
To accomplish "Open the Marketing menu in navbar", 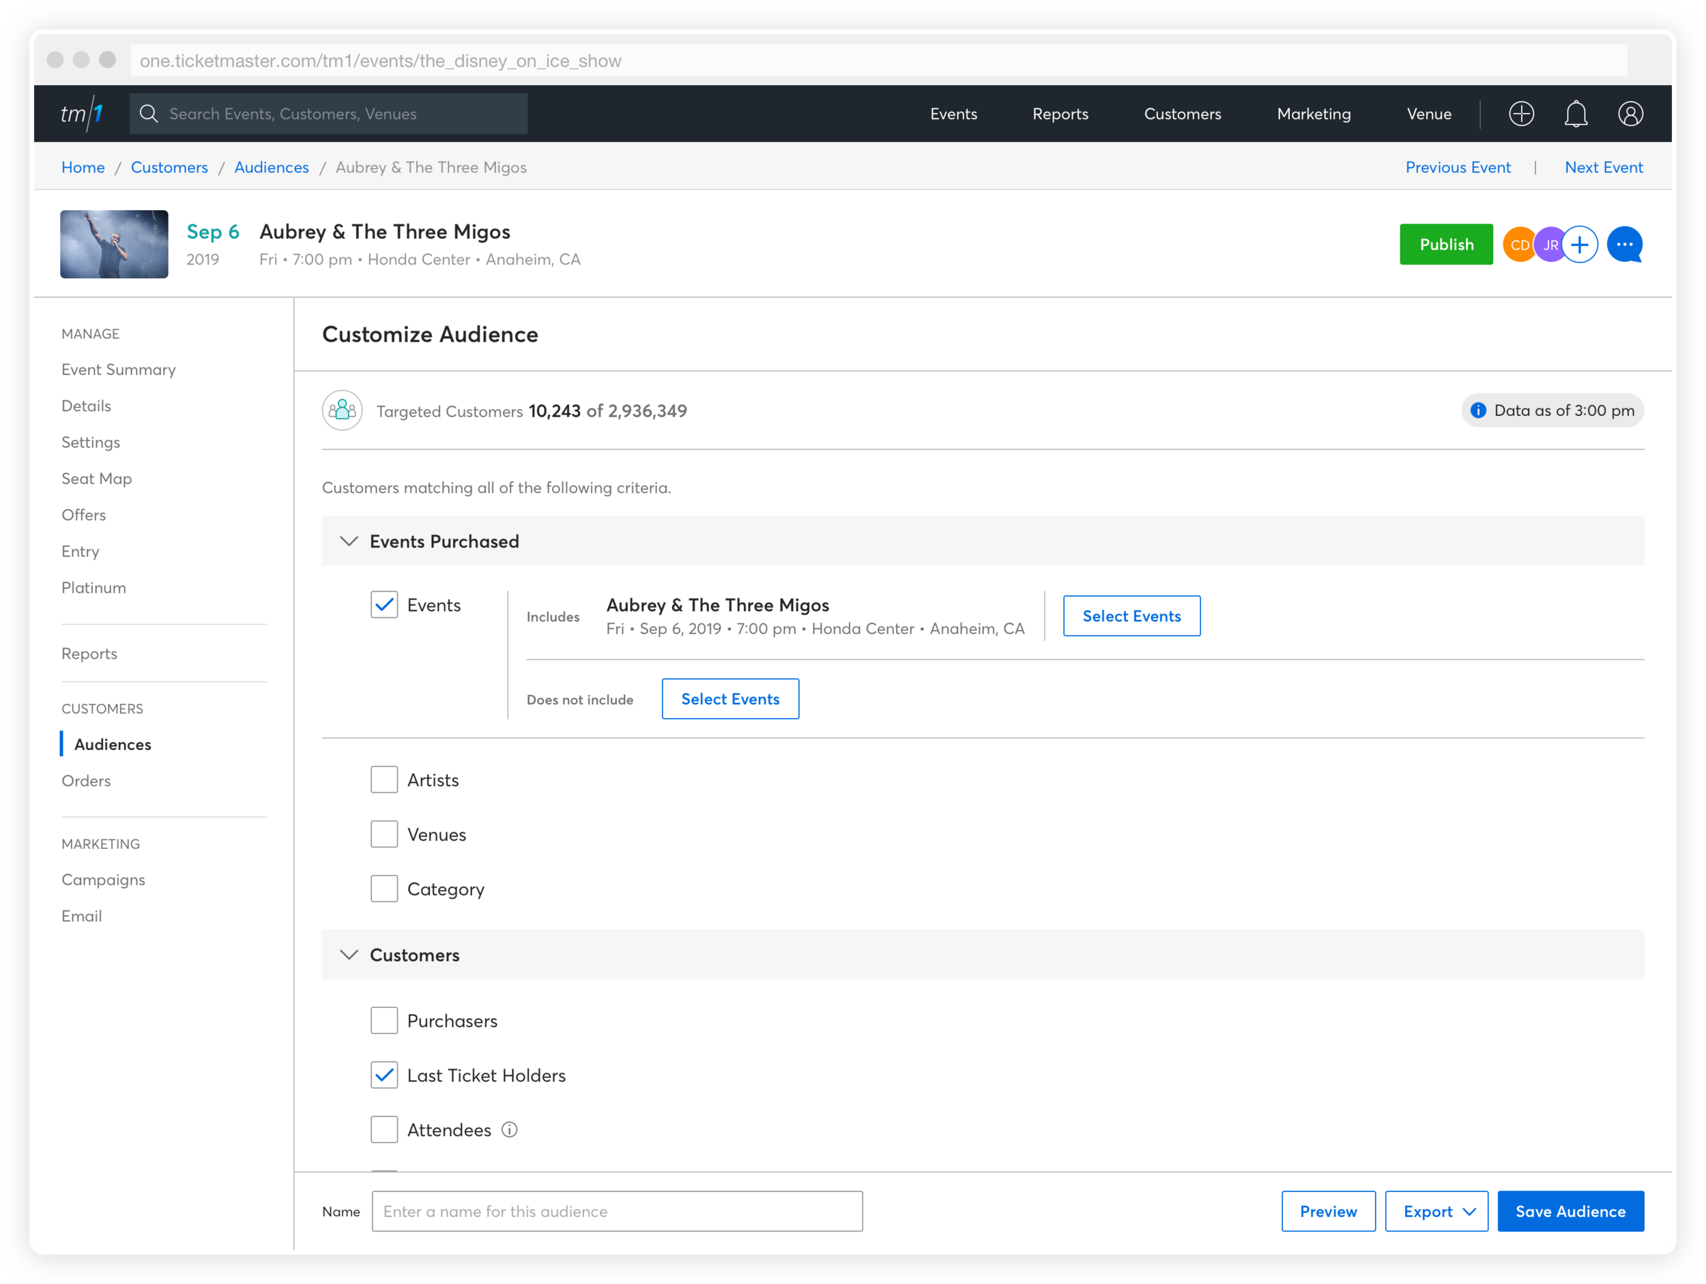I will coord(1314,114).
